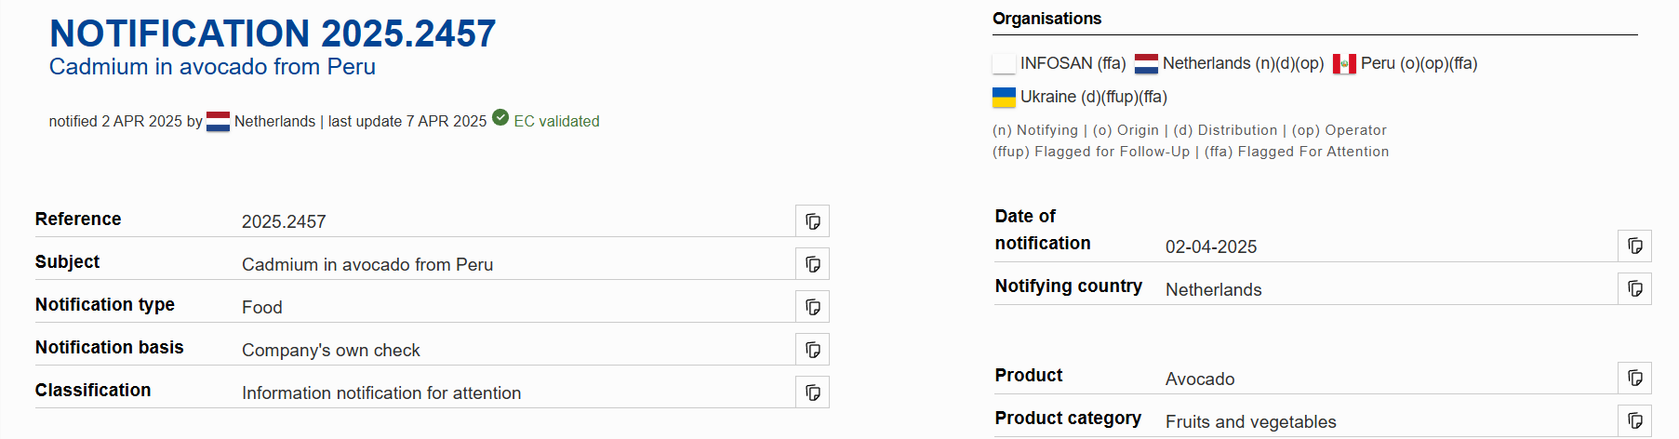Screen dimensions: 1679x439
Task: Click the Cadmium in avocado from Peru subtitle
Action: tap(212, 67)
